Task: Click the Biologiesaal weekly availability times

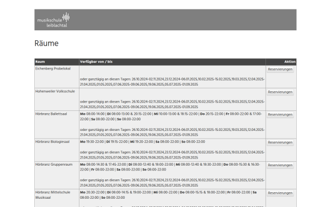Action: [x=142, y=142]
